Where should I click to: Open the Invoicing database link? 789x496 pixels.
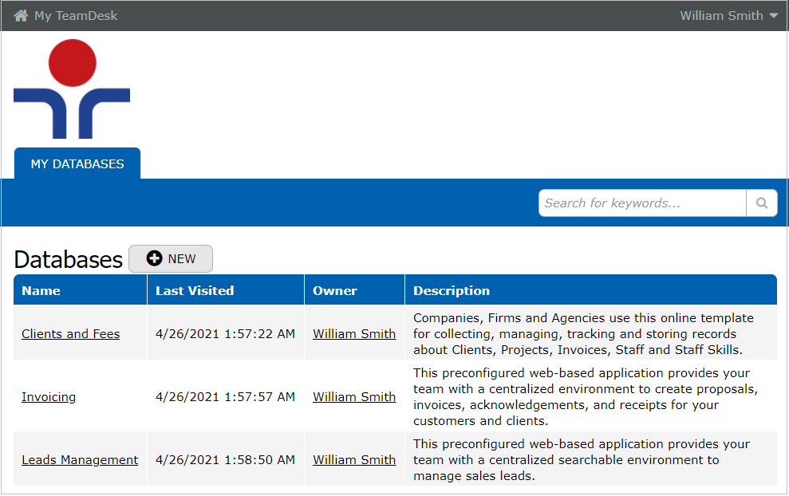(49, 397)
